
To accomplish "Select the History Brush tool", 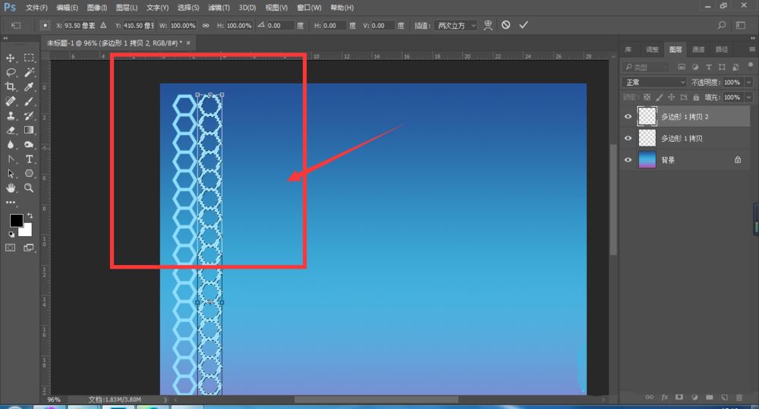I will (29, 115).
